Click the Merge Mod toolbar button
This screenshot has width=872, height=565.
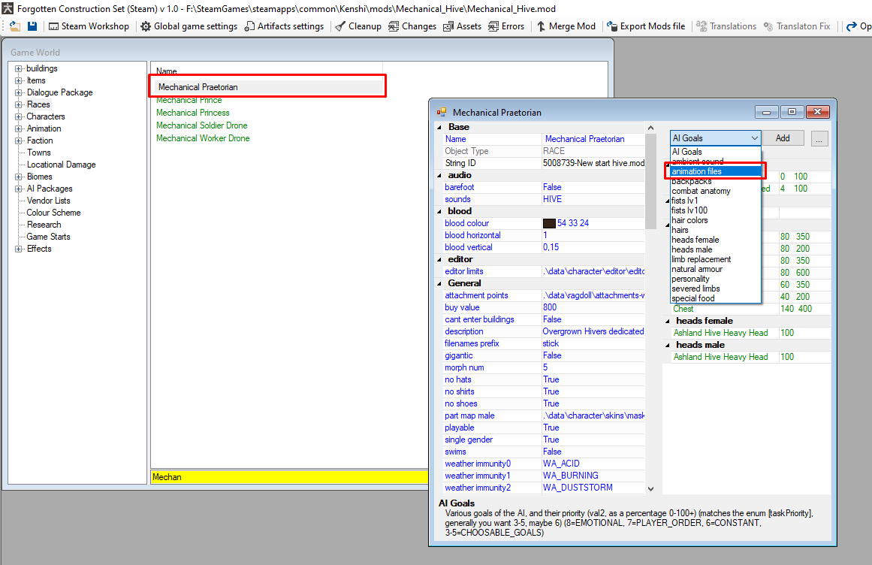pyautogui.click(x=566, y=26)
